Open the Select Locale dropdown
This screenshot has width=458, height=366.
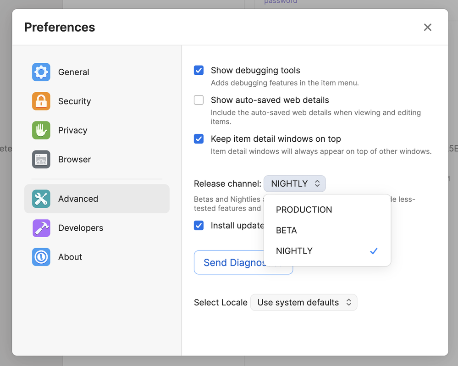click(x=303, y=303)
